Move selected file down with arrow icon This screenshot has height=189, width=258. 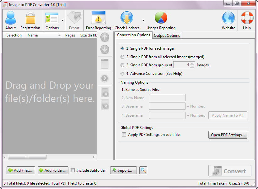point(105,49)
